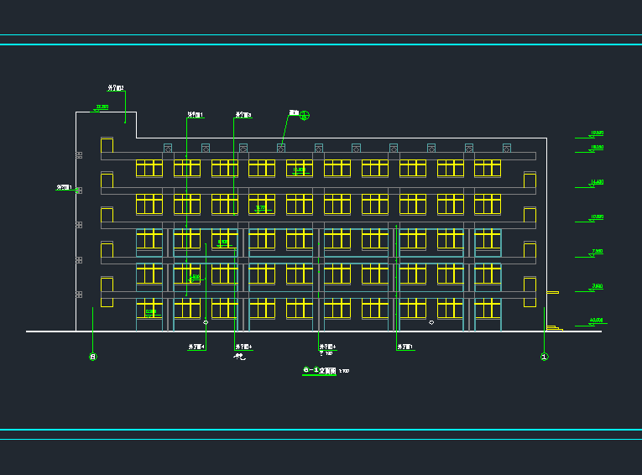This screenshot has height=475, width=642.
Task: Select the top-floor leftmost yellow window
Action: [149, 169]
